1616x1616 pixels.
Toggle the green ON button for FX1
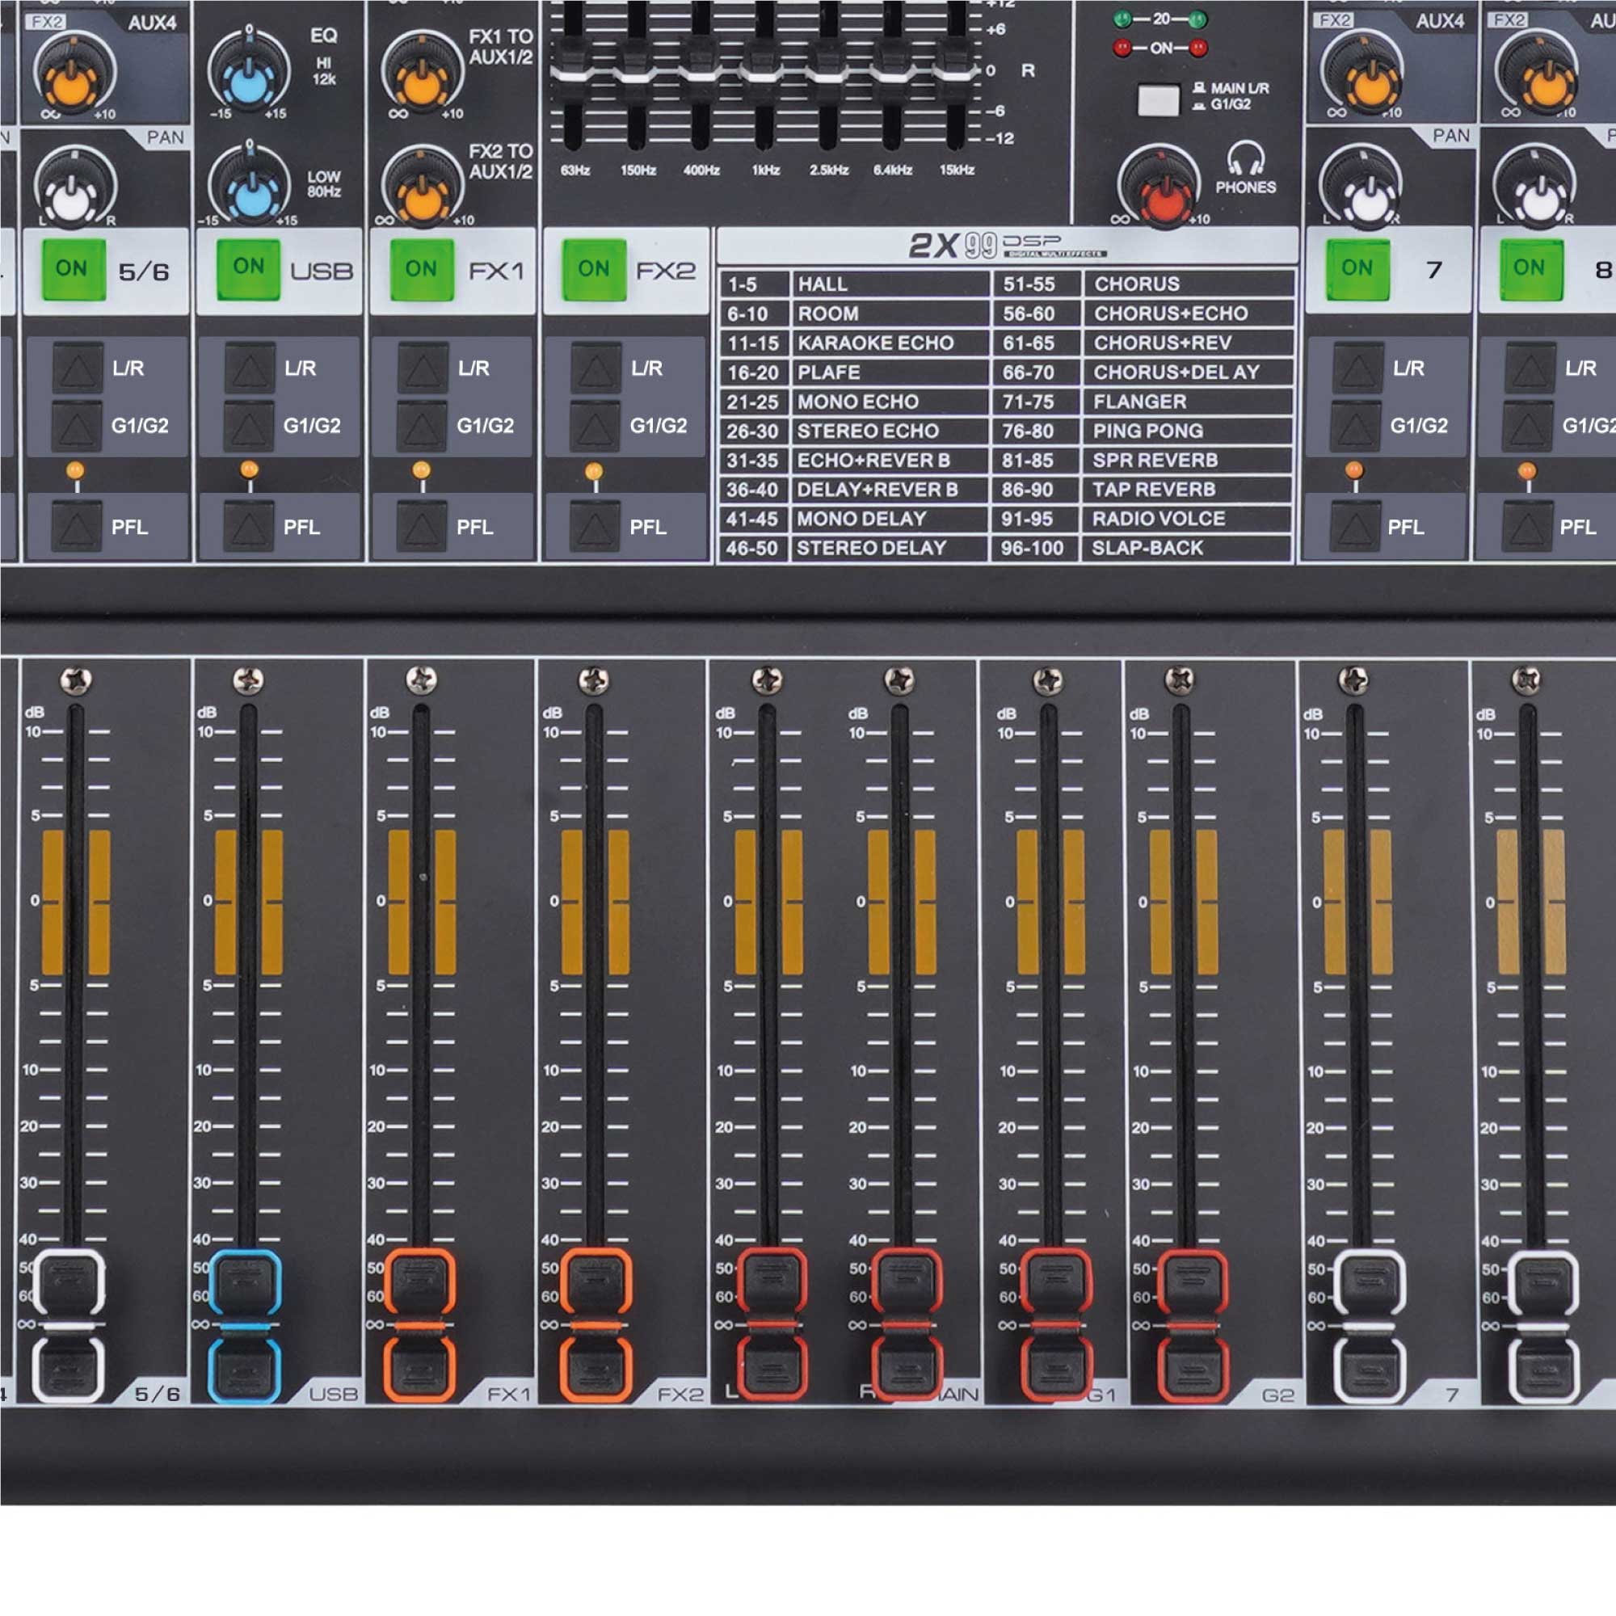[x=422, y=269]
